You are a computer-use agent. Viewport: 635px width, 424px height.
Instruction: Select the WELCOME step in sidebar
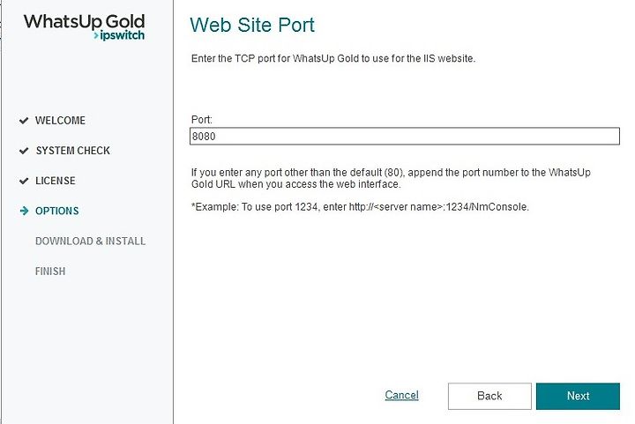pos(60,121)
